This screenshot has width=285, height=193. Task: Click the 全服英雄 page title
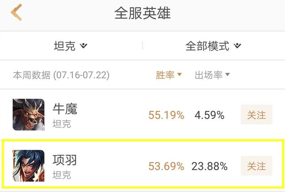[142, 13]
